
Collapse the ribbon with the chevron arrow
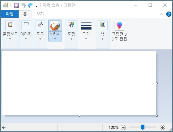coord(162,14)
